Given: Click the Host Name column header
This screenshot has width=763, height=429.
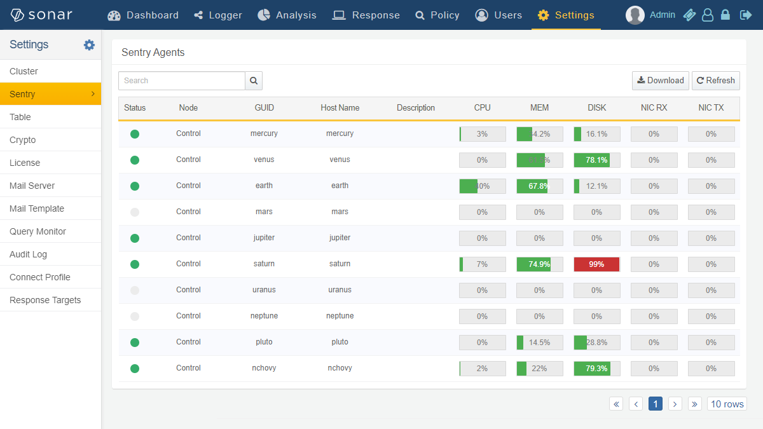Looking at the screenshot, I should (340, 108).
